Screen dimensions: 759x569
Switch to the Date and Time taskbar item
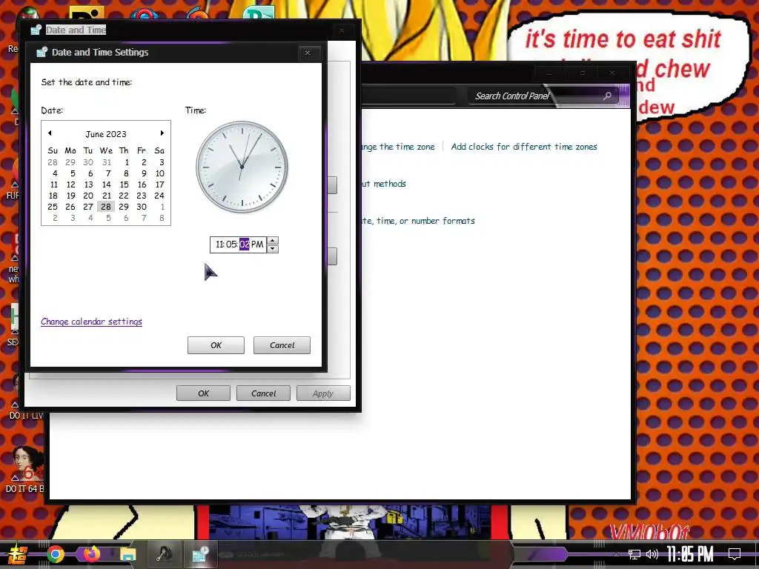(x=200, y=554)
